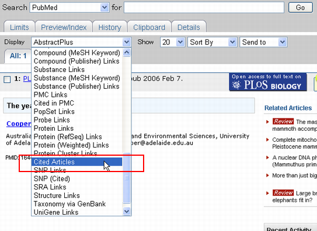Click into the search query field

click(204, 8)
